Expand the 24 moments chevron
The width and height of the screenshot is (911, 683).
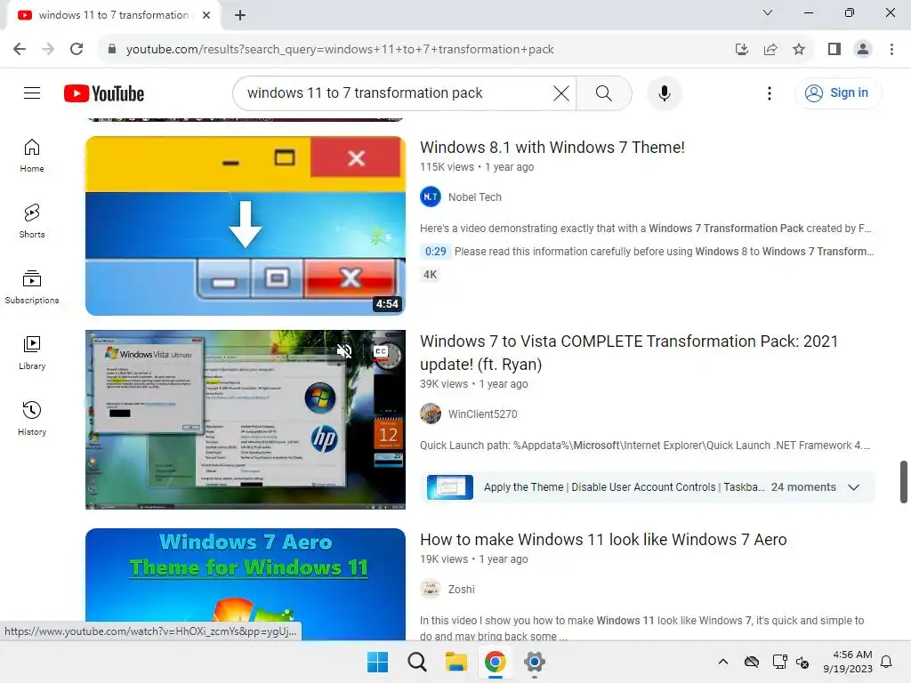pyautogui.click(x=853, y=487)
